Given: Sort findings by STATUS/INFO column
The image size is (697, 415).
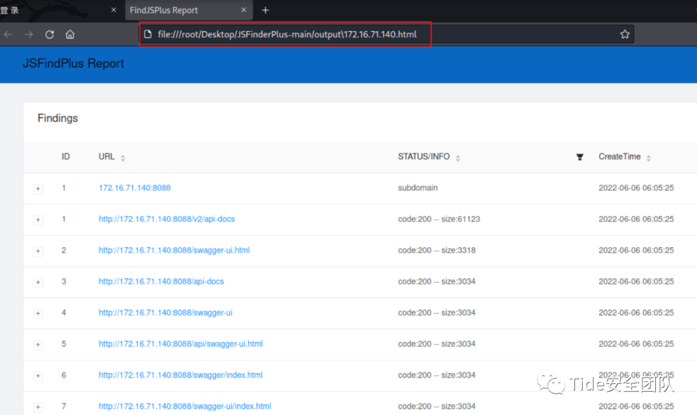Looking at the screenshot, I should [x=458, y=157].
